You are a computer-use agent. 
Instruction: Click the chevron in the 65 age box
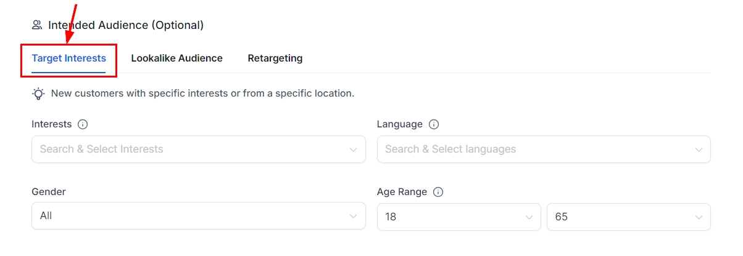click(x=699, y=217)
